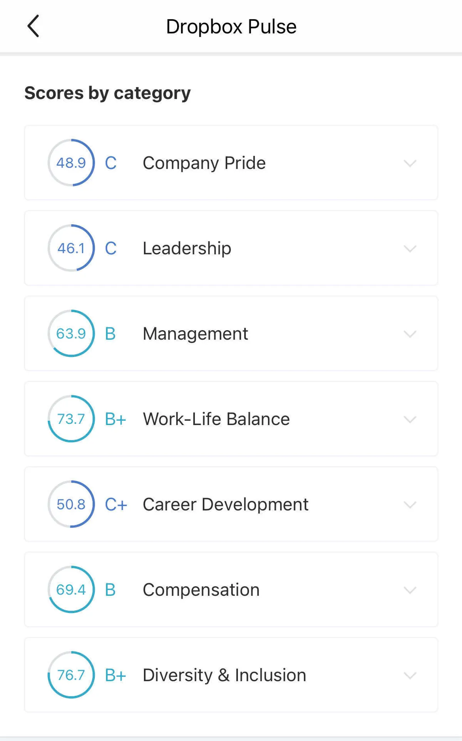Image resolution: width=462 pixels, height=741 pixels.
Task: Expand the Compensation chevron
Action: [x=410, y=590]
